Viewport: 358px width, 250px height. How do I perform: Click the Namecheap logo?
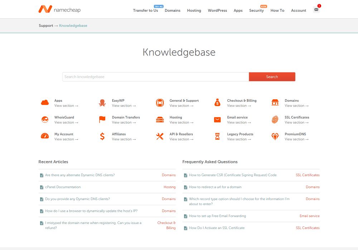pyautogui.click(x=59, y=9)
